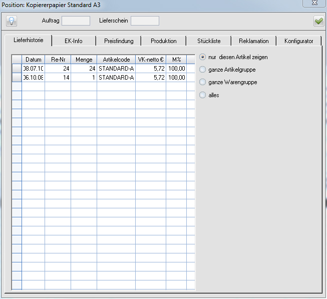This screenshot has width=327, height=299.
Task: Click the VK-netto € column header
Action: click(151, 60)
